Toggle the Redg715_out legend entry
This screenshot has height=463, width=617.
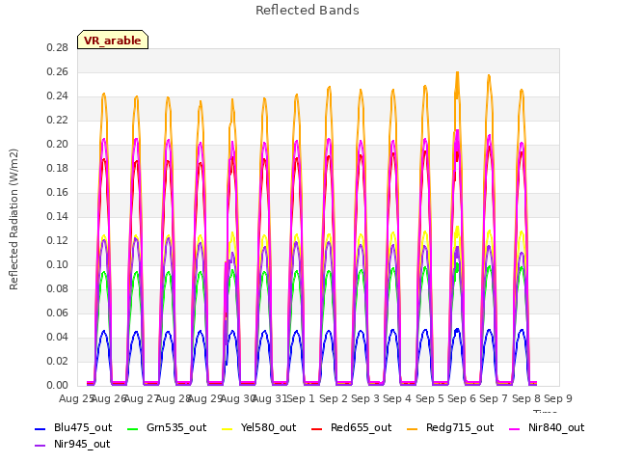(x=450, y=428)
